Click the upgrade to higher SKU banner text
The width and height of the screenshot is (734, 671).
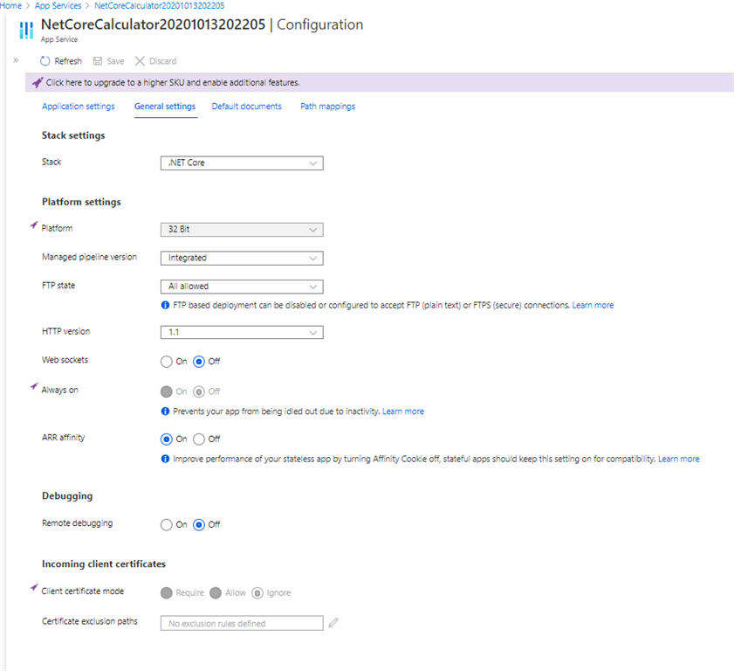coord(173,82)
